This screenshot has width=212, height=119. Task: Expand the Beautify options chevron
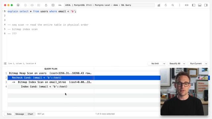coord(184,63)
